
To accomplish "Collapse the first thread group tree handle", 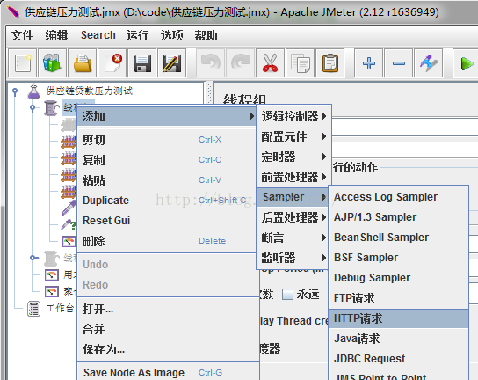I will [x=33, y=108].
